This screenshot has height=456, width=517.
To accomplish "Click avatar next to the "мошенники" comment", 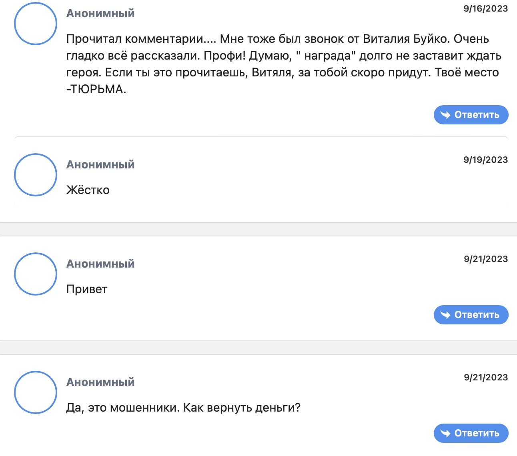I will (x=36, y=392).
